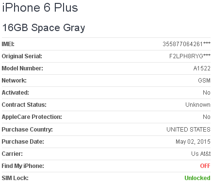Click the Original Serial label
Screen dimensions: 212x183
click(x=22, y=56)
